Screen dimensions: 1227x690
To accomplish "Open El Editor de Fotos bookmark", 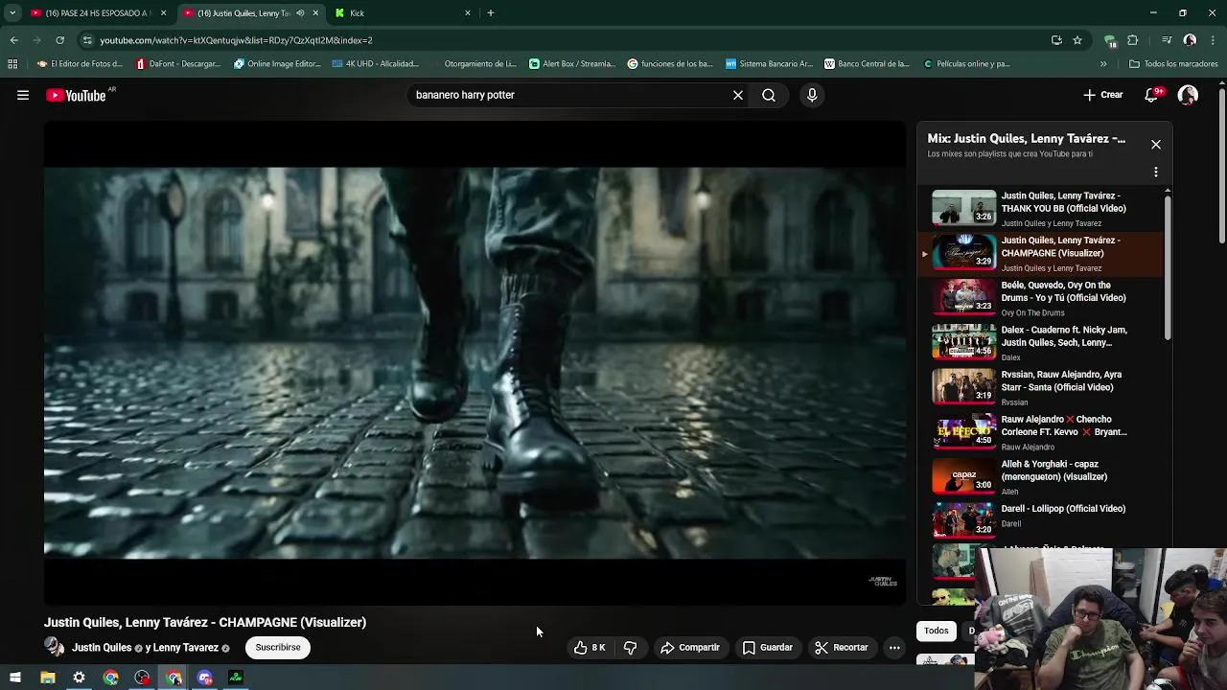I will [81, 64].
